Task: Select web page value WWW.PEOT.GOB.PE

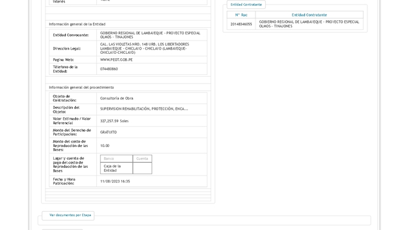Action: click(x=116, y=60)
